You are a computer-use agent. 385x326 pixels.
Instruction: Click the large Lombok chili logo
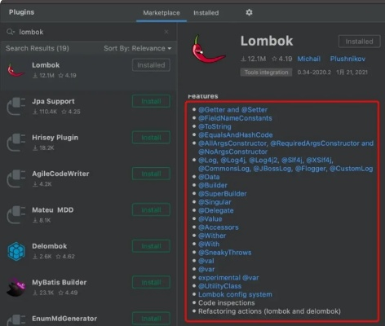point(208,50)
